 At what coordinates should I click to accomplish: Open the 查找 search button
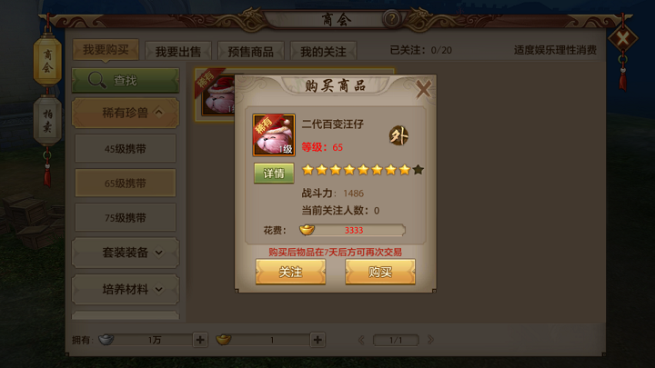(x=126, y=80)
